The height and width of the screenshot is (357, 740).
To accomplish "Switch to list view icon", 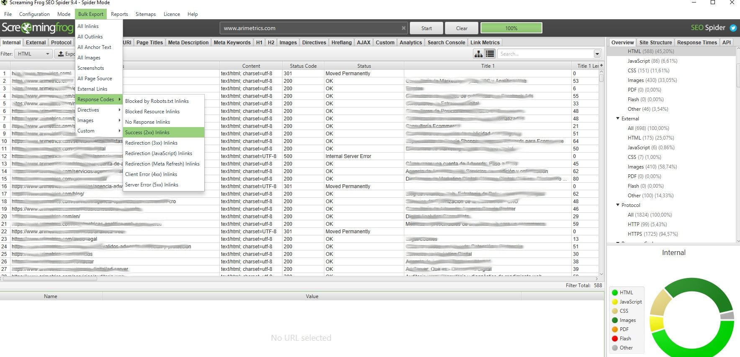I will (490, 54).
